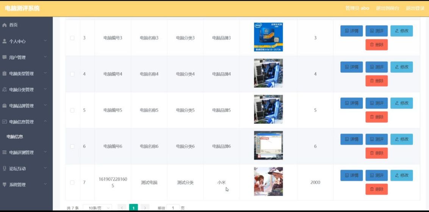Click the icon beside 电脑信息管理

point(4,122)
